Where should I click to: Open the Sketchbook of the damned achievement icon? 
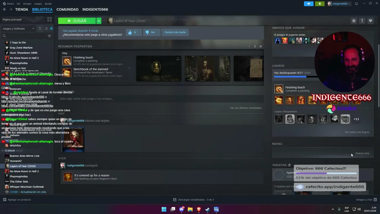click(x=67, y=73)
